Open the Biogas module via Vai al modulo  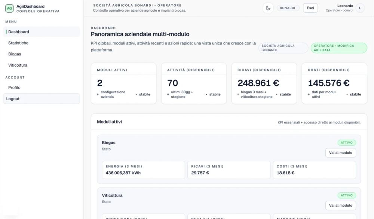[340, 153]
